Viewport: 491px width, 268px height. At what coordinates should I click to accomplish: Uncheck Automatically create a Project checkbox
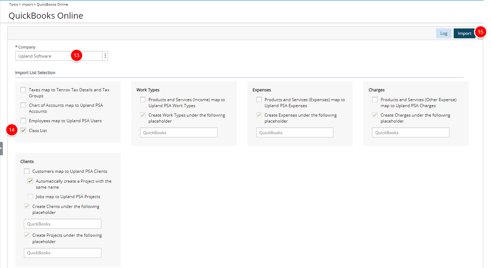click(30, 181)
